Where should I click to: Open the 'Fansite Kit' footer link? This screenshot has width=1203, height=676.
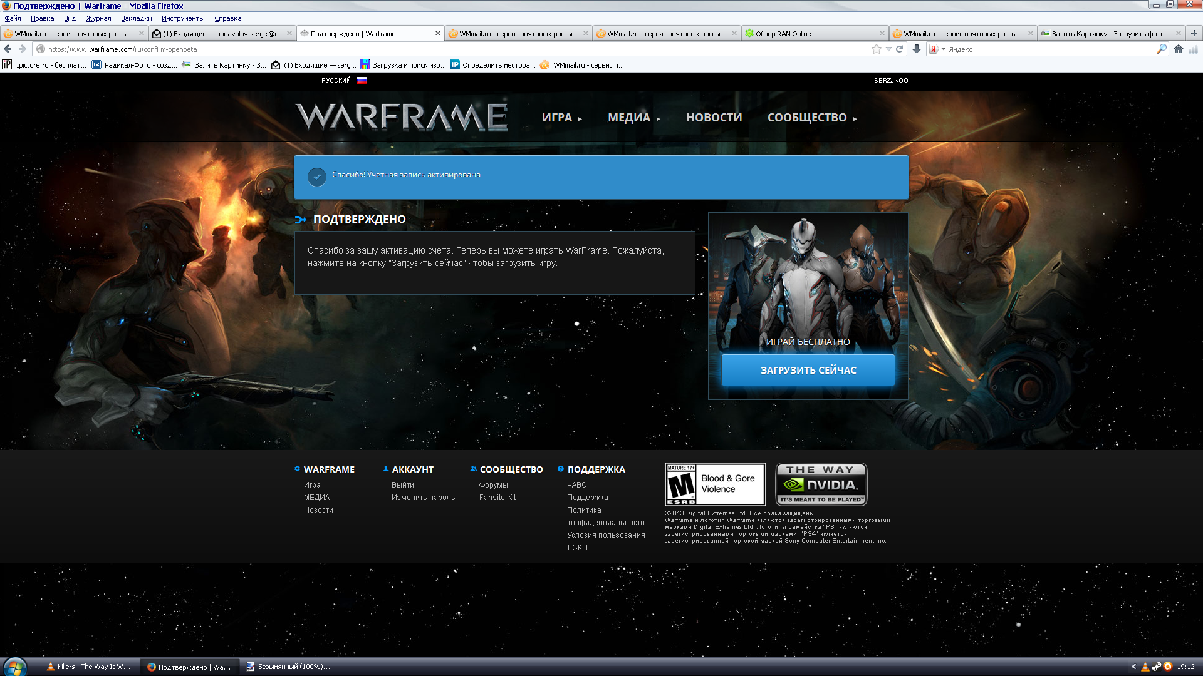pyautogui.click(x=497, y=497)
